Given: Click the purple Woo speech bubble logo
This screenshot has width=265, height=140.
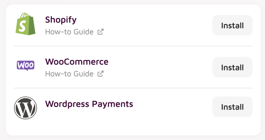Looking at the screenshot, I should click(x=26, y=65).
